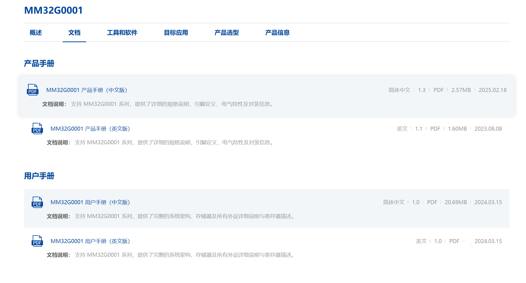Open MM32G0001 用户手册（英文版）link

click(x=90, y=241)
